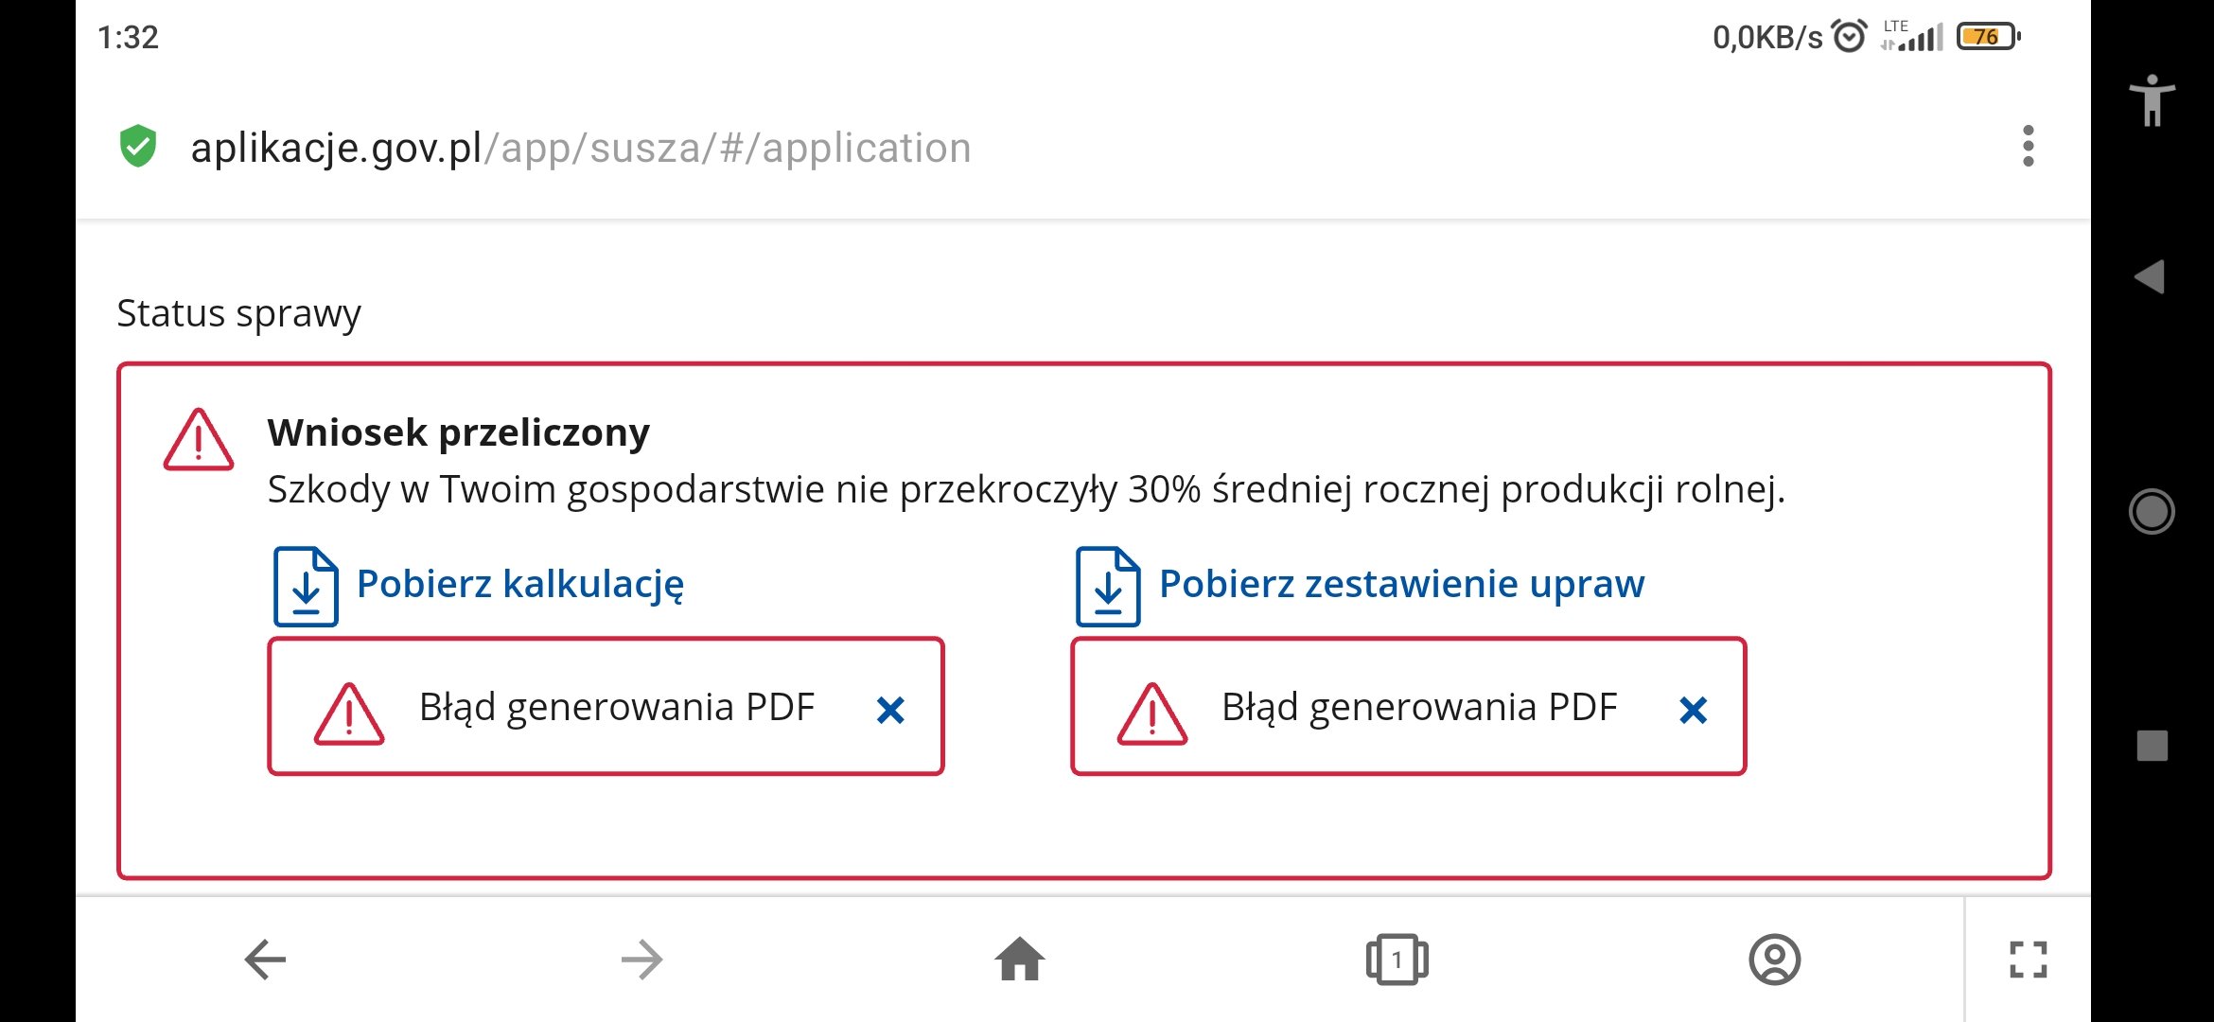The height and width of the screenshot is (1022, 2214).
Task: Tap the download icon for zestawienie upraw
Action: tap(1108, 587)
